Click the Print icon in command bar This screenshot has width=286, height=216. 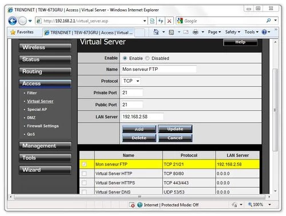pyautogui.click(x=196, y=32)
